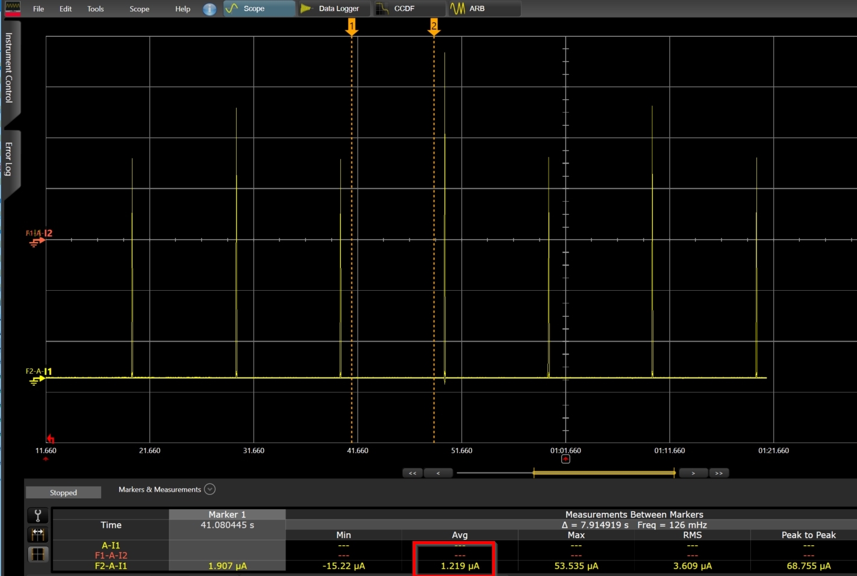Open the Tools menu
Screen dimensions: 857x576
point(95,9)
